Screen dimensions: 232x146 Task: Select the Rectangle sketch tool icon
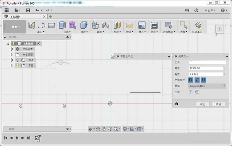pos(51,25)
